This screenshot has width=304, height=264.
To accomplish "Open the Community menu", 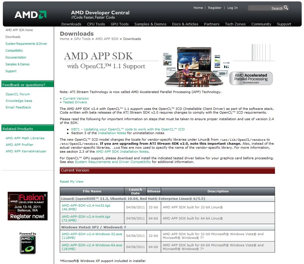I will 261,24.
